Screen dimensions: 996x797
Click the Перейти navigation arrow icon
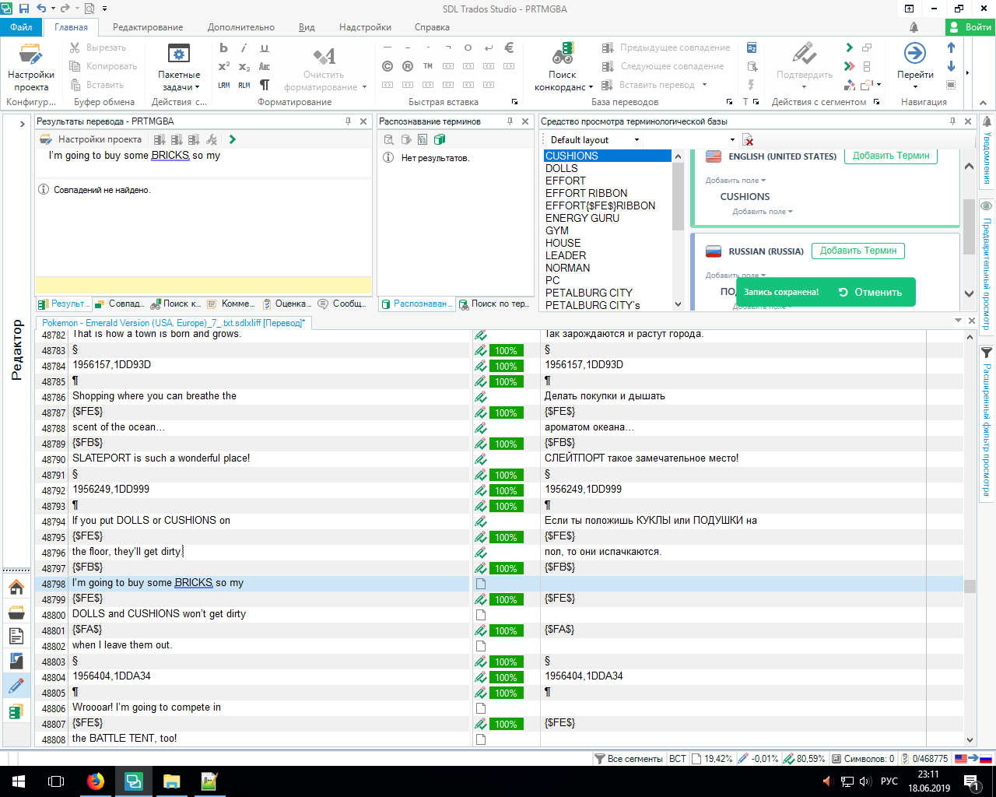(915, 54)
